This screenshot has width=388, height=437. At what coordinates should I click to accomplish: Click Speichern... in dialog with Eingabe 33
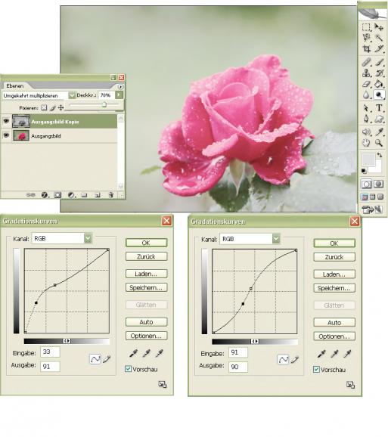click(146, 287)
